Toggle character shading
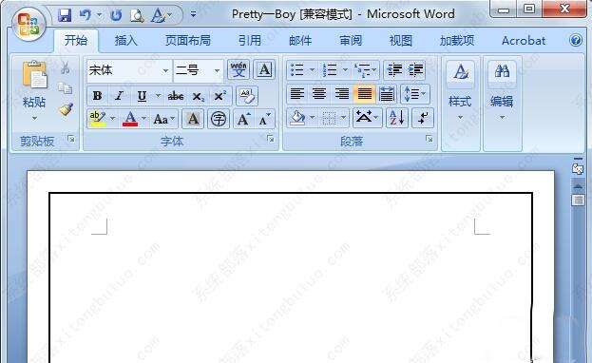The width and height of the screenshot is (592, 363). pos(193,120)
